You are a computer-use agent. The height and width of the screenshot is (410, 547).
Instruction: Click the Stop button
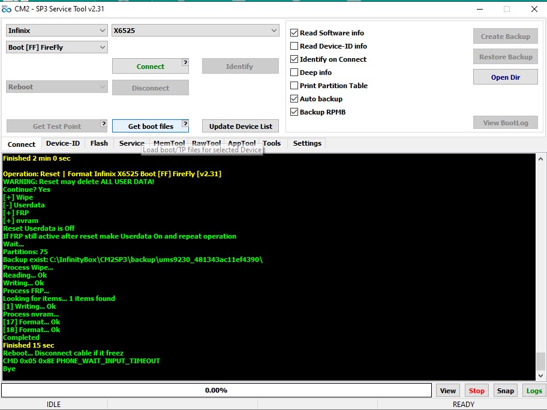pyautogui.click(x=477, y=390)
